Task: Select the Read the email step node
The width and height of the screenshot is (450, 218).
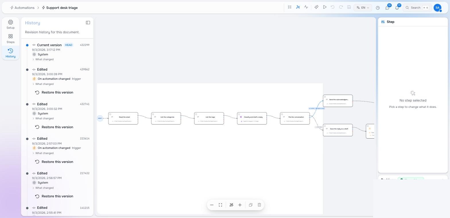Action: (123, 118)
